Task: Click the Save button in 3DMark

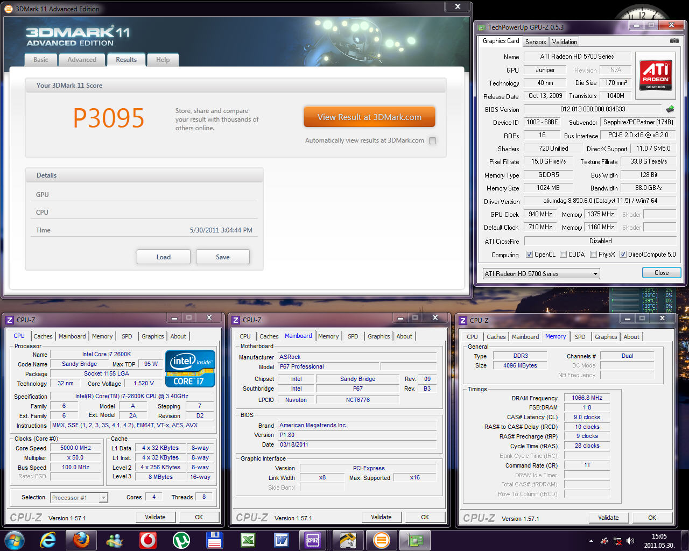Action: [x=223, y=257]
